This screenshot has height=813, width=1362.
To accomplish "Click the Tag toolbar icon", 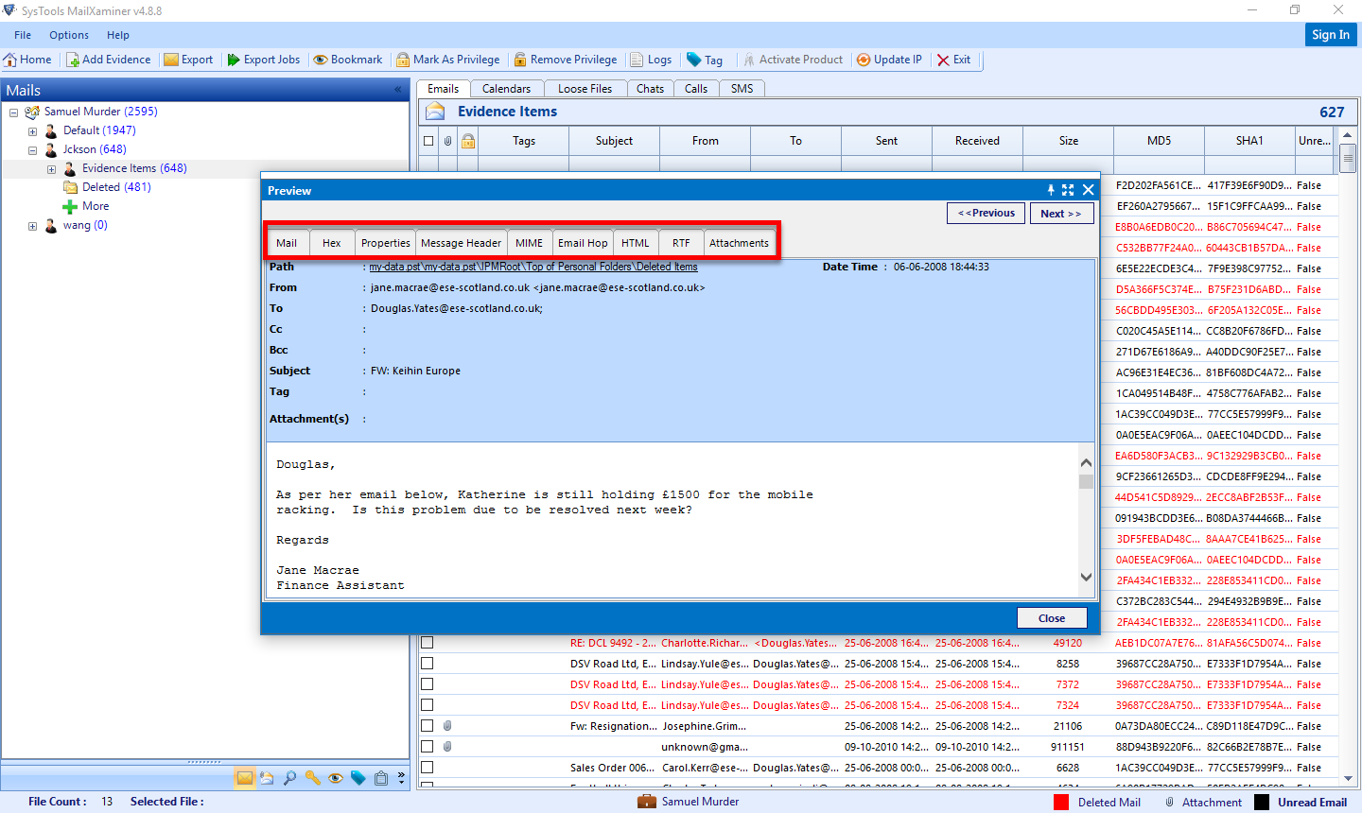I will pos(694,60).
